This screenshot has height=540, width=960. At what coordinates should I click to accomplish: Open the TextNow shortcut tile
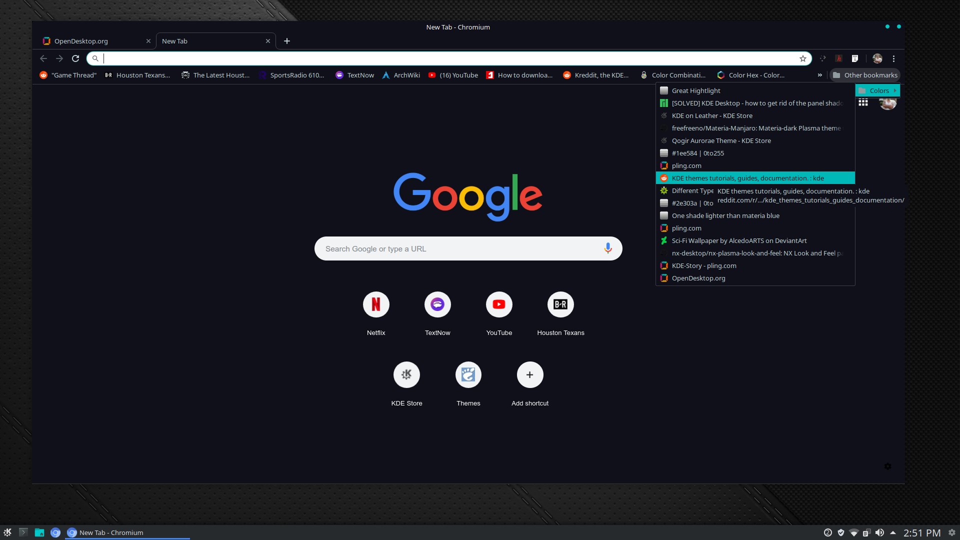coord(437,314)
